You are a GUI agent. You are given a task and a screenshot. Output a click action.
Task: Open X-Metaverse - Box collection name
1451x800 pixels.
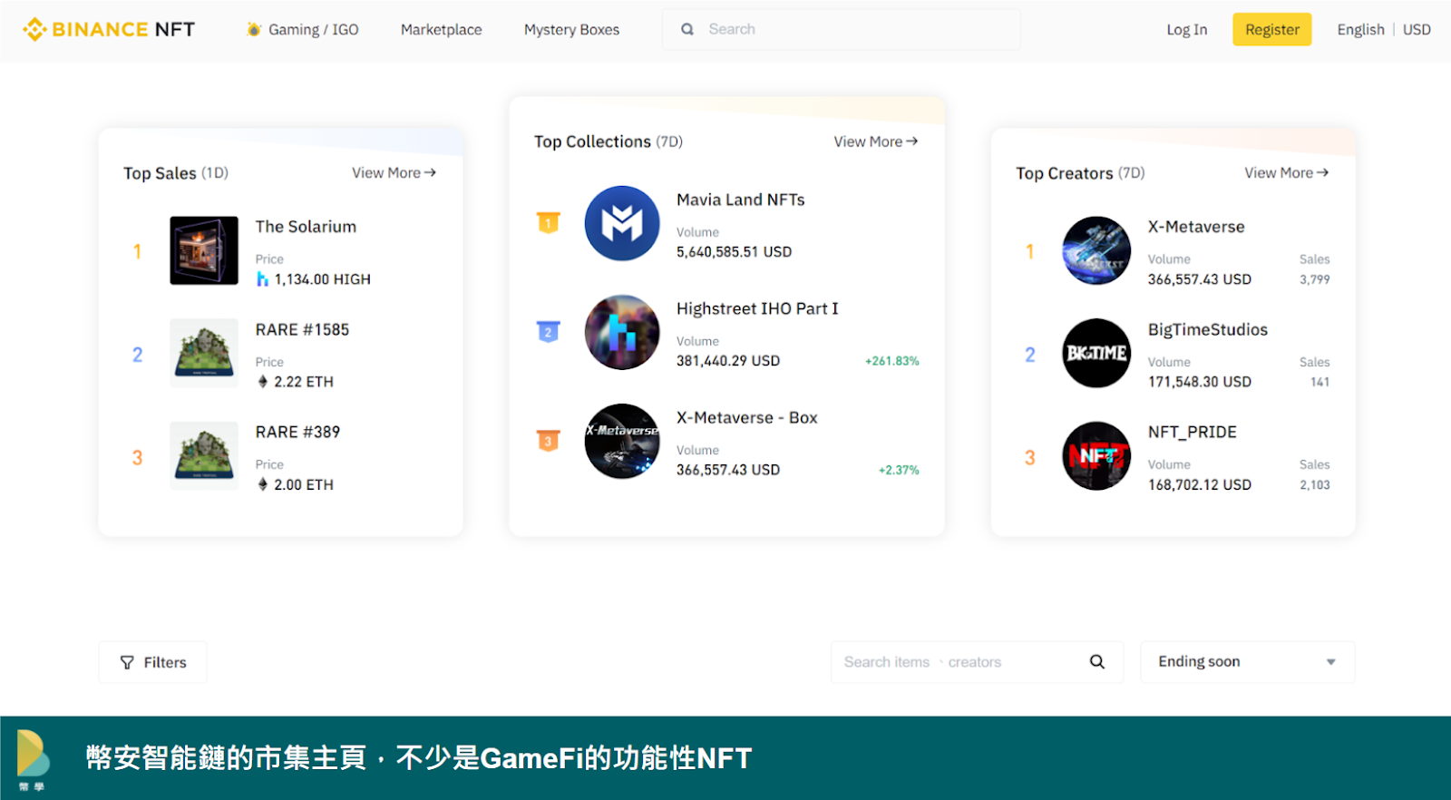(x=747, y=417)
